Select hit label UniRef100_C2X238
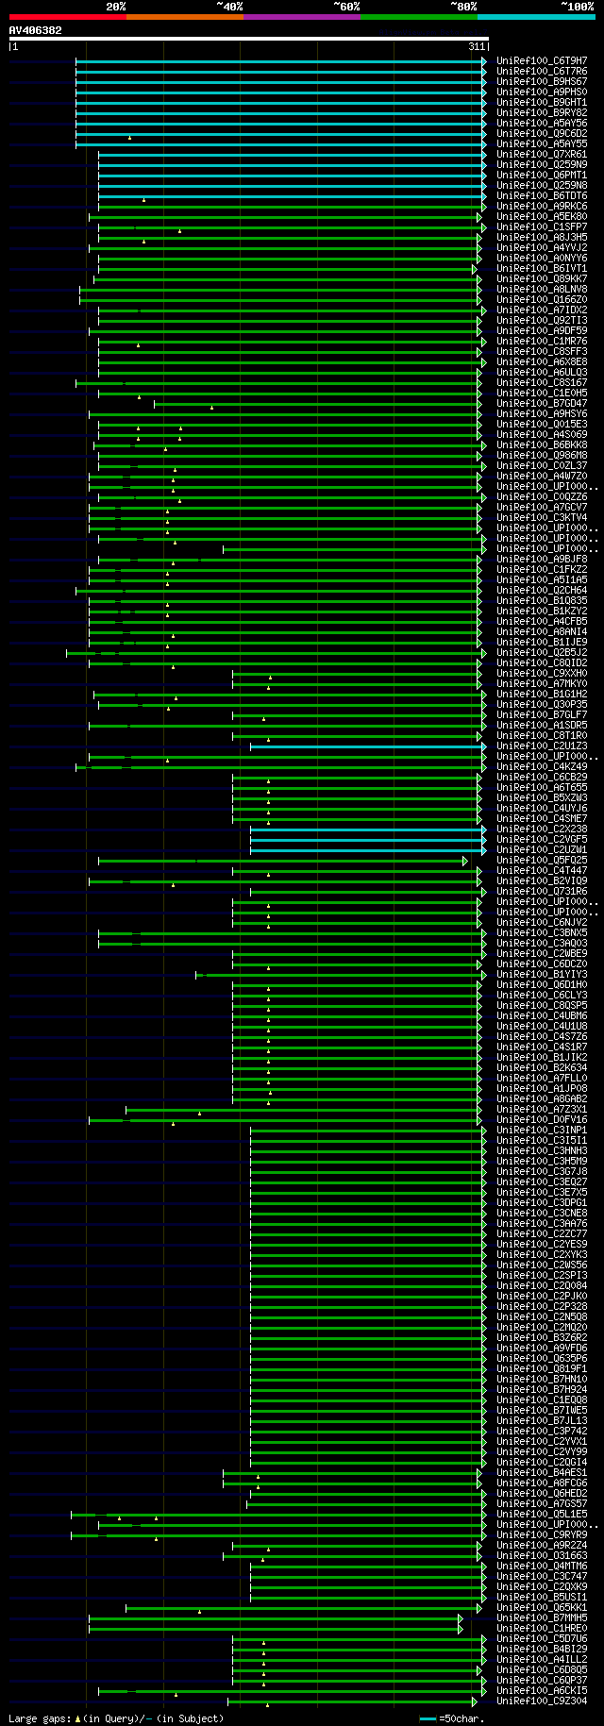The image size is (604, 1726). click(x=542, y=829)
